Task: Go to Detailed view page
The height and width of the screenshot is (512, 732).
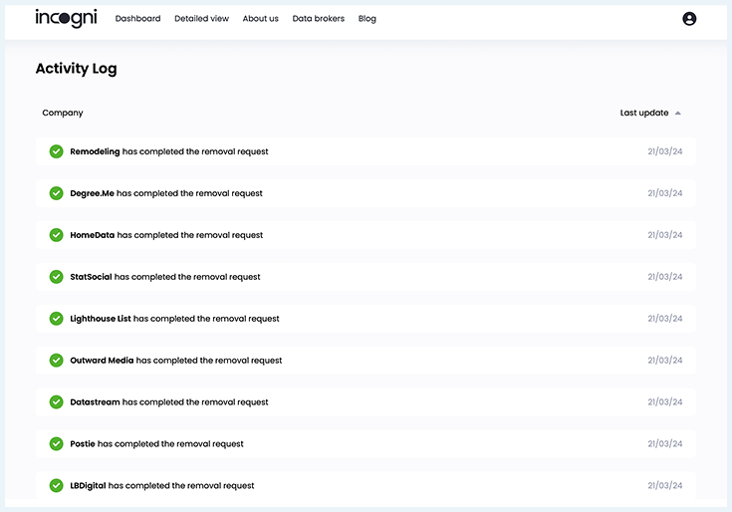Action: (201, 19)
